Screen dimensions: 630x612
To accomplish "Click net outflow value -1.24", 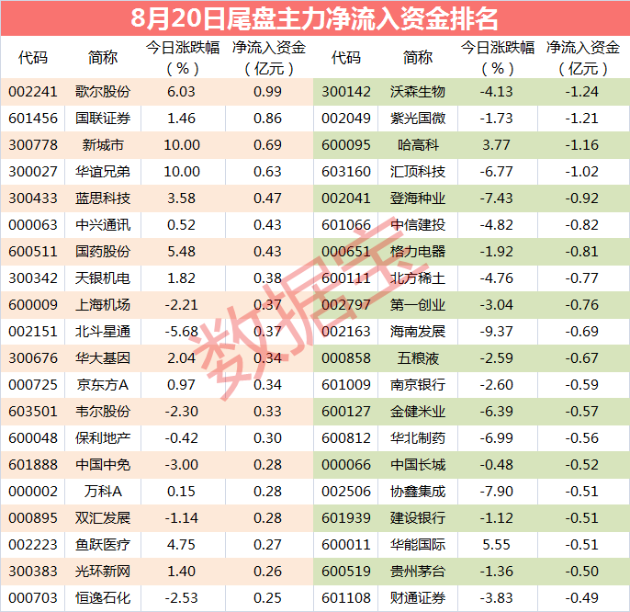I will [x=582, y=92].
